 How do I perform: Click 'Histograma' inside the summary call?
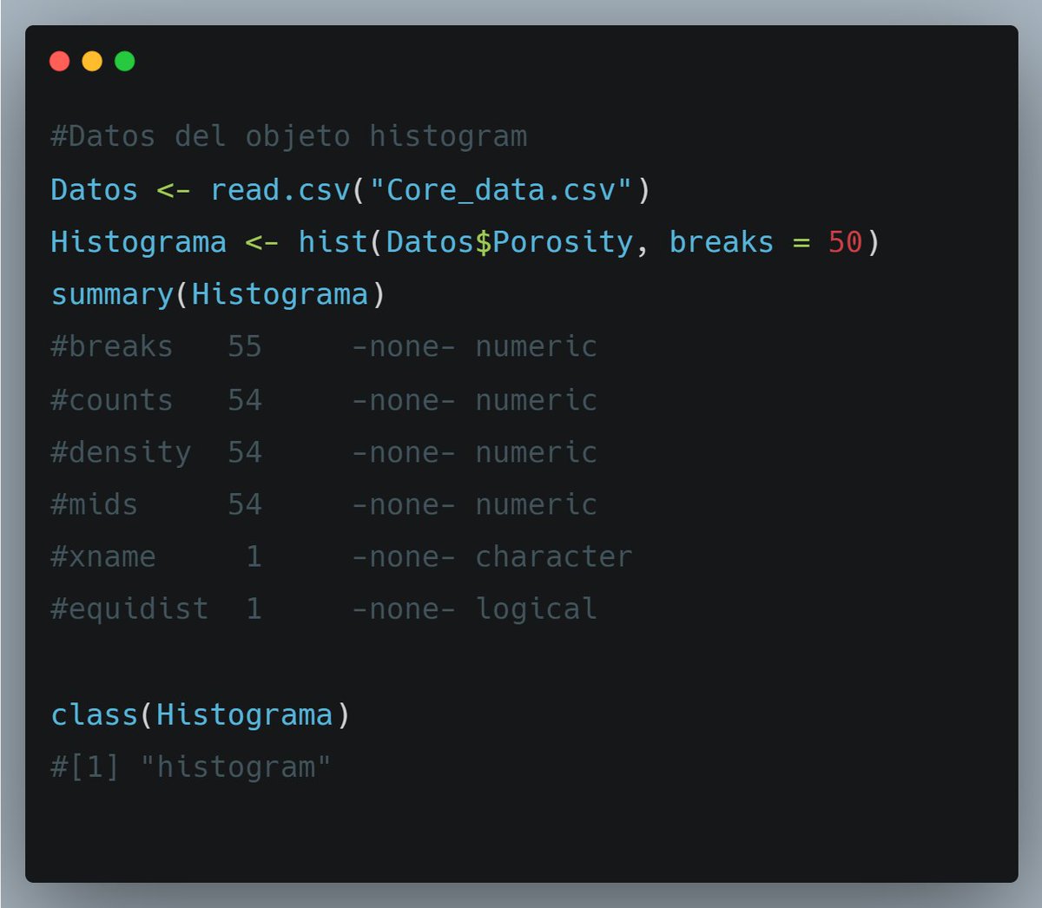pyautogui.click(x=280, y=294)
